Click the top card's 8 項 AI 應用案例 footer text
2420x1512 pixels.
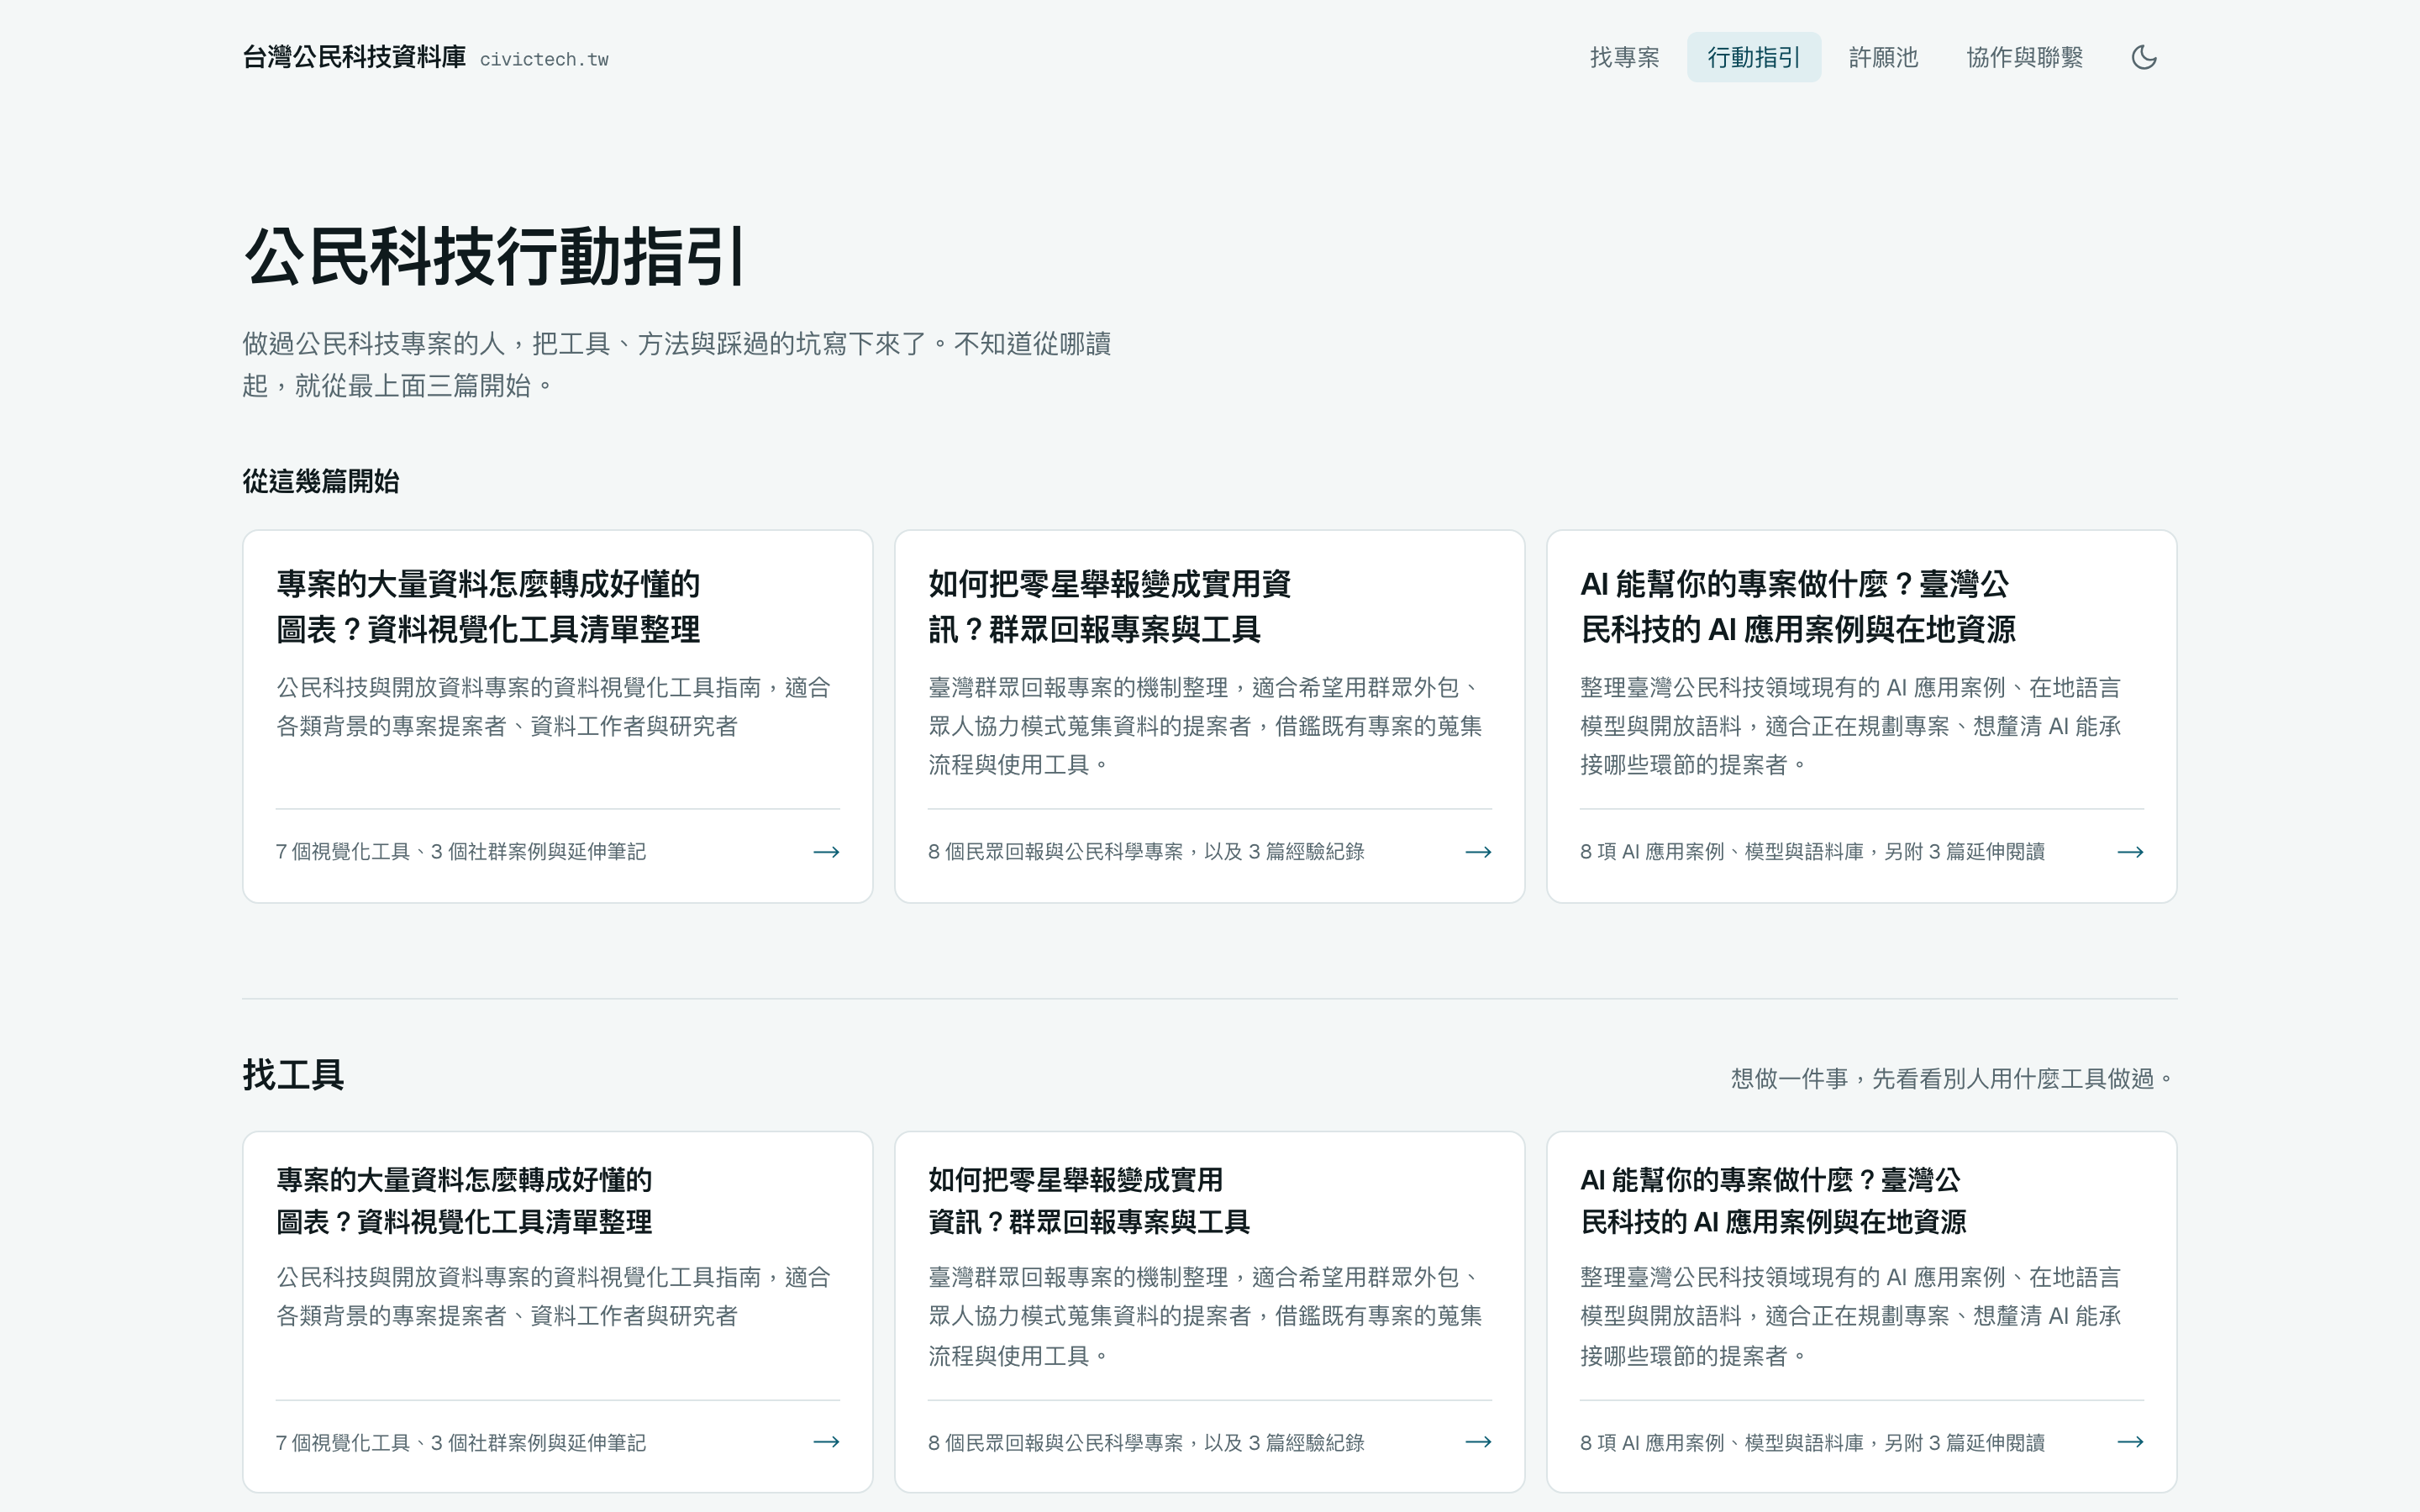click(x=1812, y=852)
